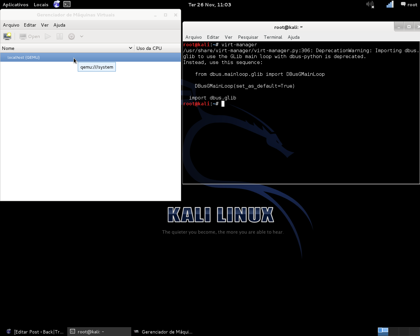
Task: Open Ajuda menu in the terminal window
Action: click(x=294, y=37)
